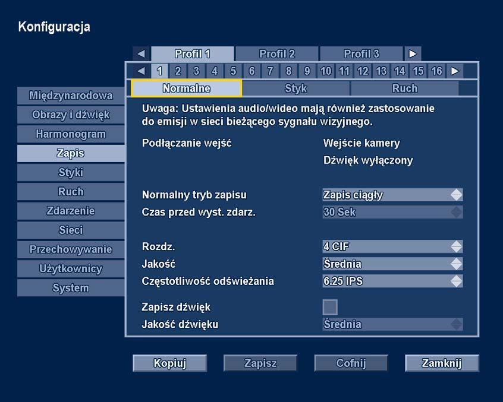Open Sieci settings in sidebar

tap(71, 230)
